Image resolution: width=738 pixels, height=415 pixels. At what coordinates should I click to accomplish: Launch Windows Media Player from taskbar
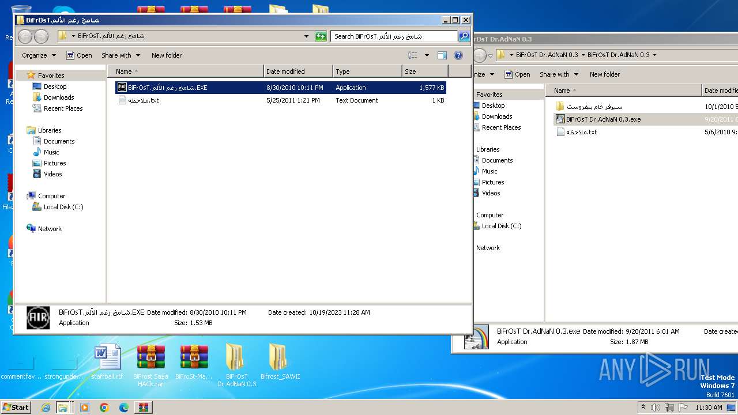point(85,407)
